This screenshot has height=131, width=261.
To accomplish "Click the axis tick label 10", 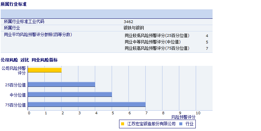I will click(x=198, y=113).
